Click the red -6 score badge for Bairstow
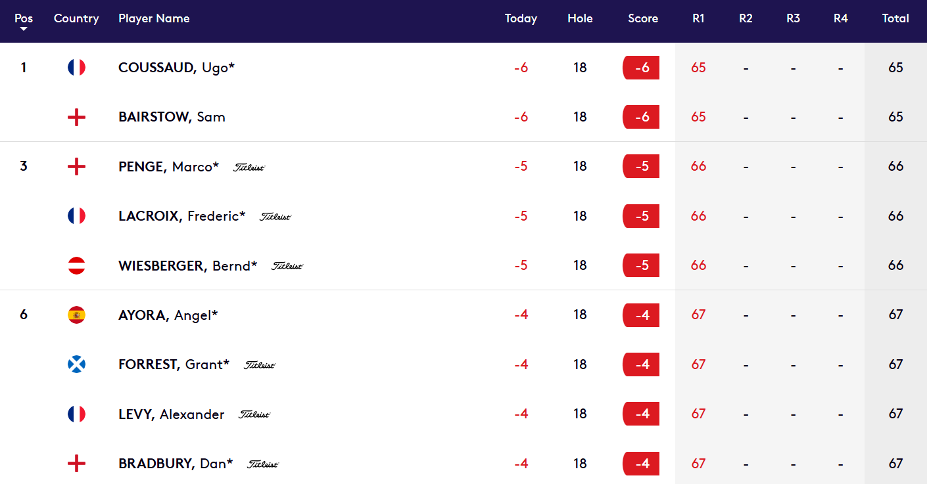 point(641,118)
